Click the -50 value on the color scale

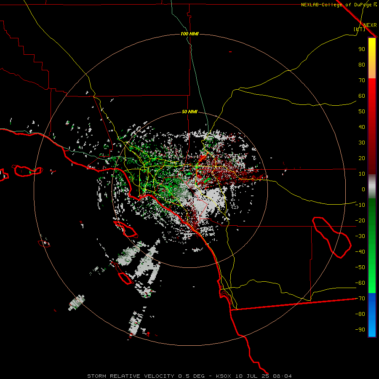coord(360,267)
